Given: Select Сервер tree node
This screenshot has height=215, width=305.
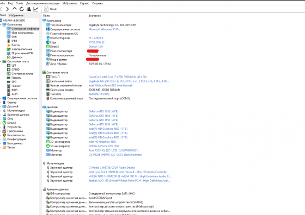Looking at the screenshot, I should [11, 103].
